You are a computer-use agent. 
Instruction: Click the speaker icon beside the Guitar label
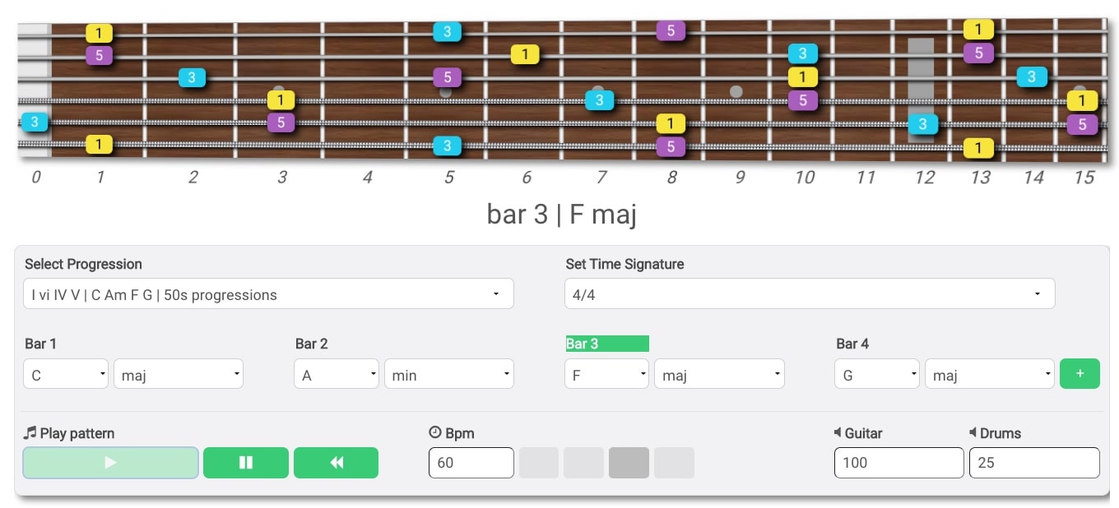point(839,433)
